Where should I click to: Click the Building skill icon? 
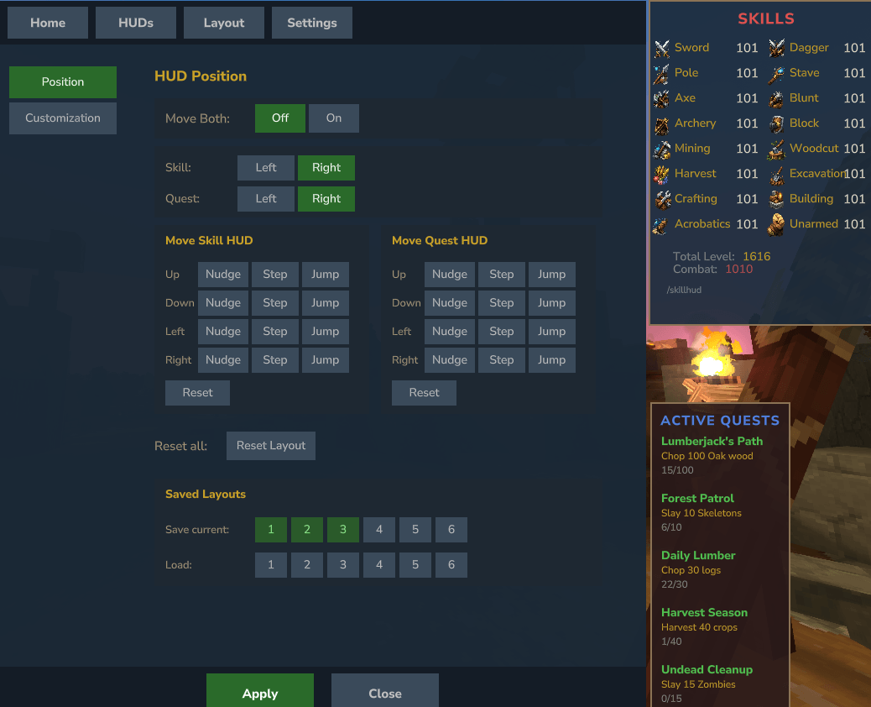(776, 199)
